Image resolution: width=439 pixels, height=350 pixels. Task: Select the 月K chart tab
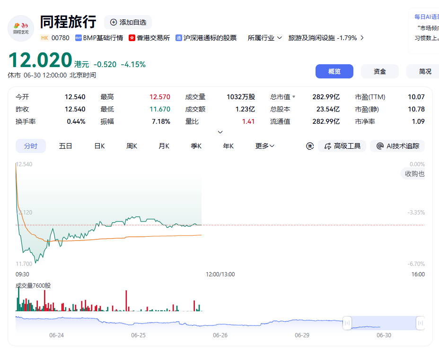(164, 146)
